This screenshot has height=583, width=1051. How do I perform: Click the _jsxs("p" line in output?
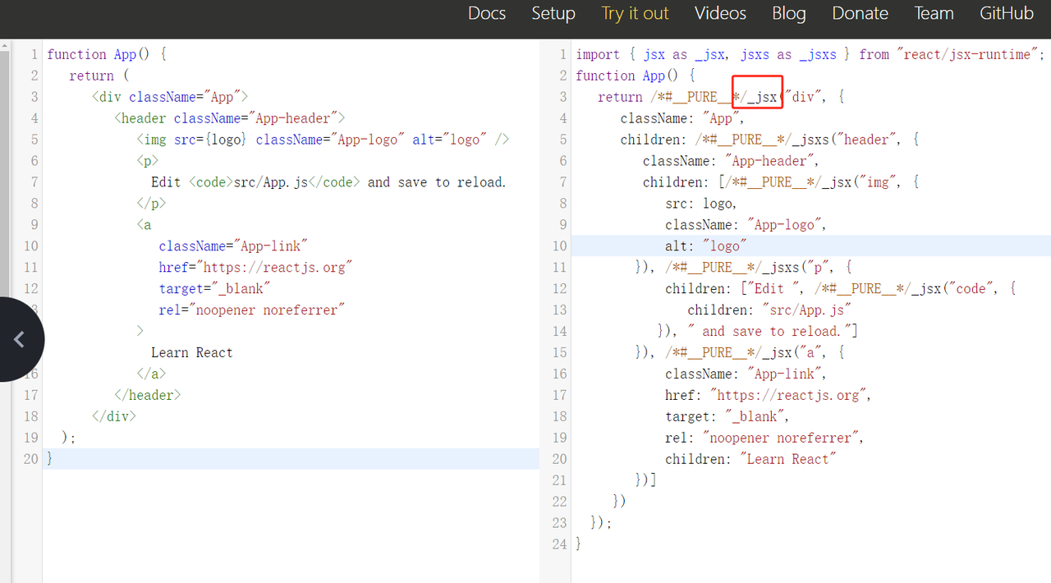[743, 267]
